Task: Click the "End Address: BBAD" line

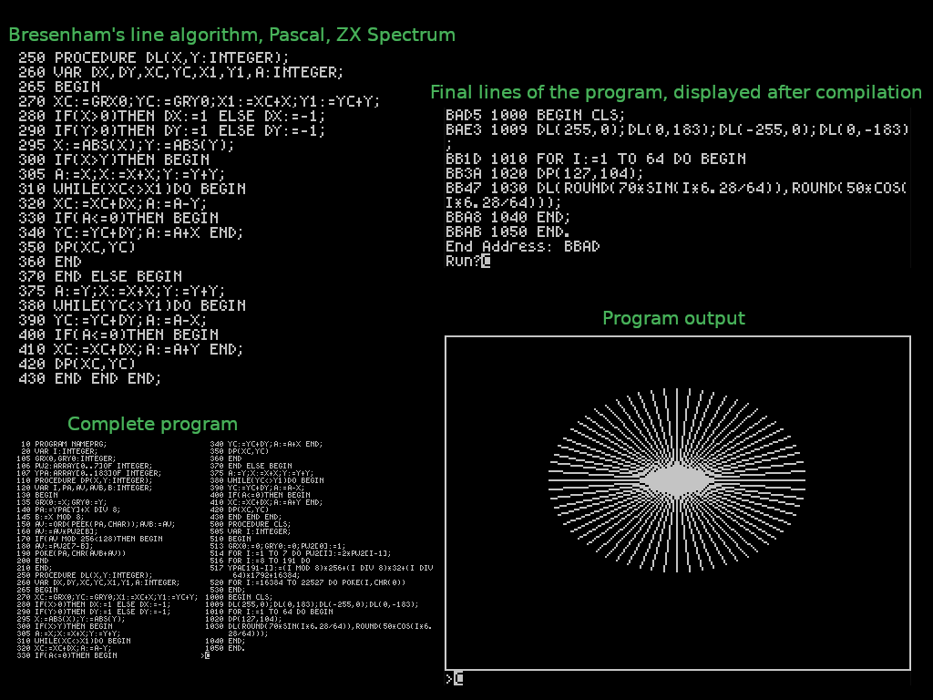Action: [522, 247]
